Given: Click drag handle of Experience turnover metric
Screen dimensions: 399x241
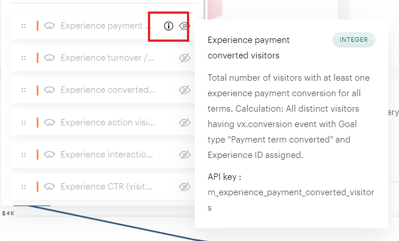Looking at the screenshot, I should tap(24, 58).
